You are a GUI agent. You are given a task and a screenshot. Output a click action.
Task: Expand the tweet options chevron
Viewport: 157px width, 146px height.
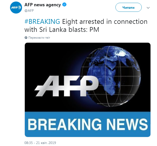coord(148,8)
